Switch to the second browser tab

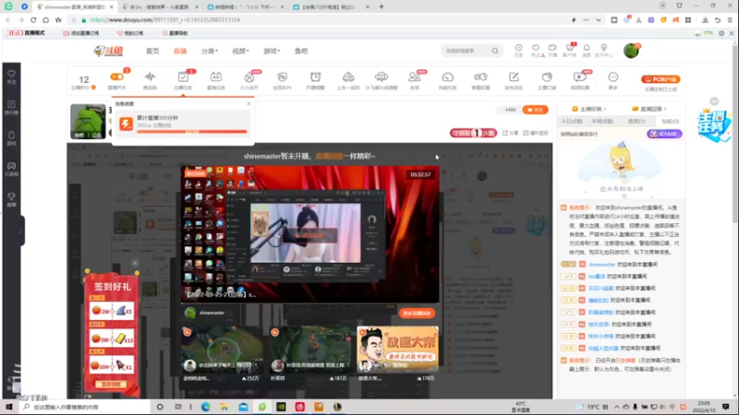(x=160, y=7)
